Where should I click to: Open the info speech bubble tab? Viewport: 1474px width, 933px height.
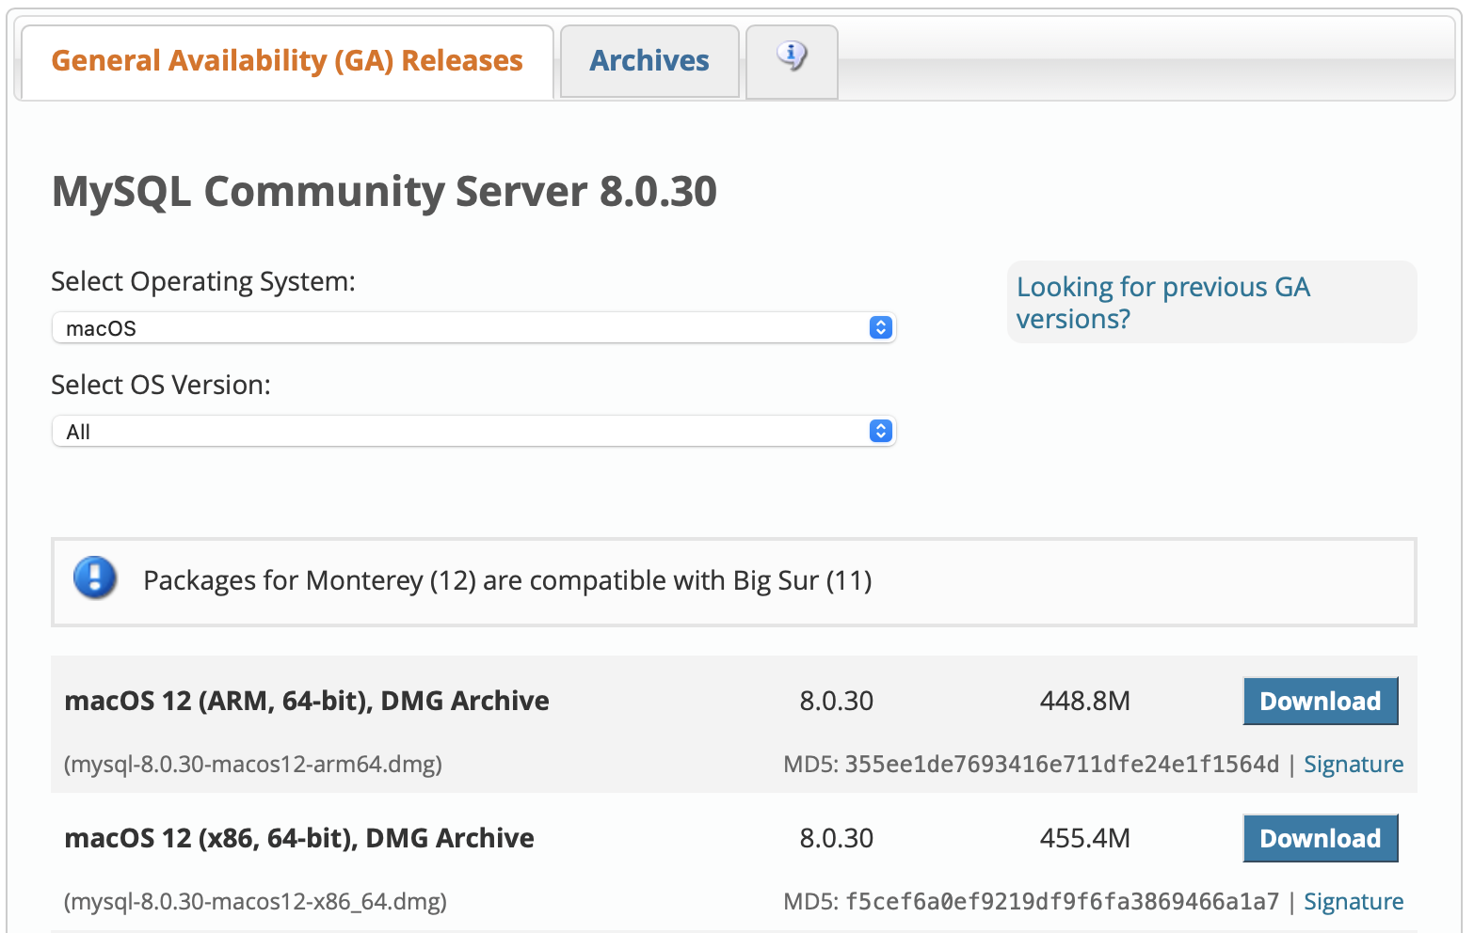(x=792, y=61)
